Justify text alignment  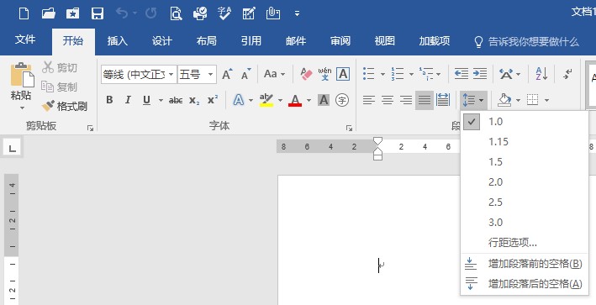(425, 100)
